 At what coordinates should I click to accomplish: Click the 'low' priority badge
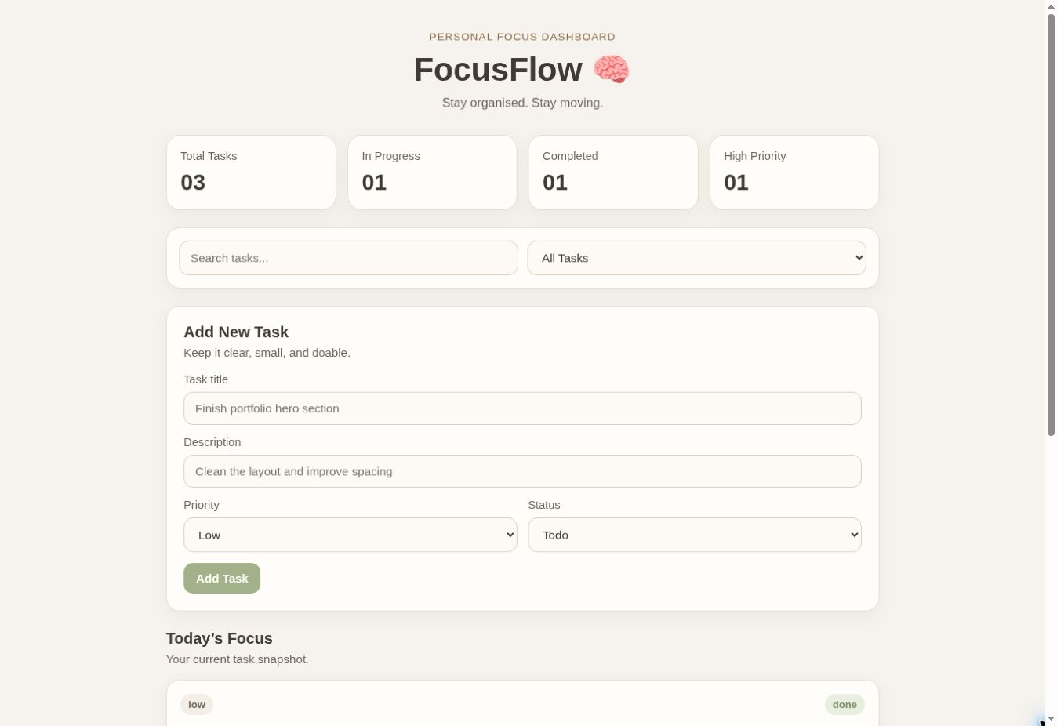(197, 705)
